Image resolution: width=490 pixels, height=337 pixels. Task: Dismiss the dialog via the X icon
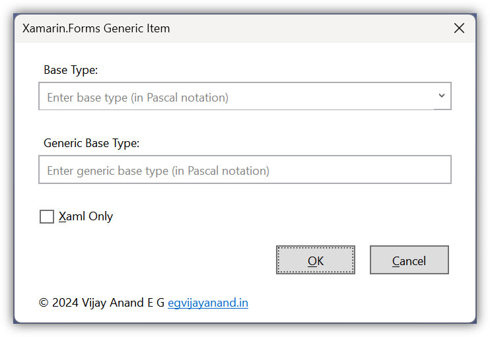tap(459, 28)
